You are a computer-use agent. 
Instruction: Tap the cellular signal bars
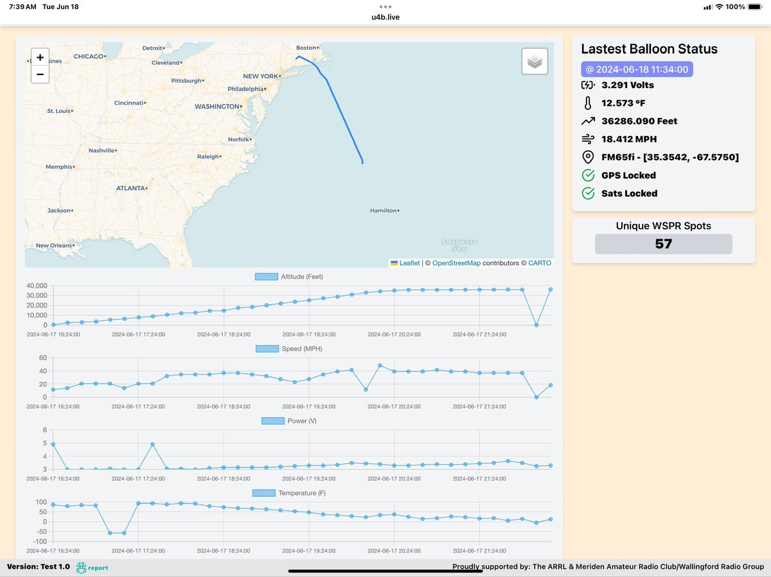coord(708,7)
